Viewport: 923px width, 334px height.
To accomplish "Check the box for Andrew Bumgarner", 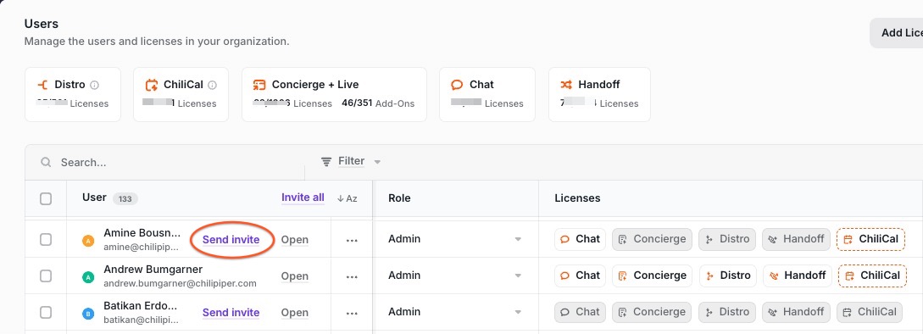I will 46,276.
